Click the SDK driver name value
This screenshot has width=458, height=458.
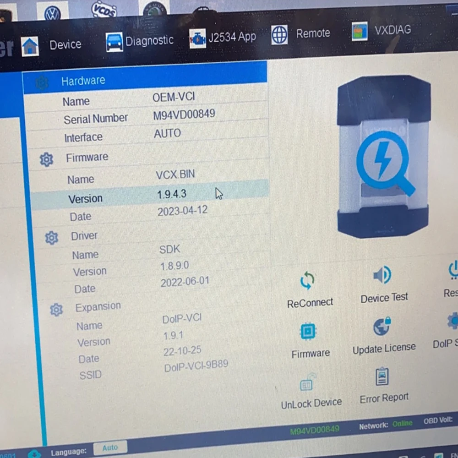pos(170,249)
